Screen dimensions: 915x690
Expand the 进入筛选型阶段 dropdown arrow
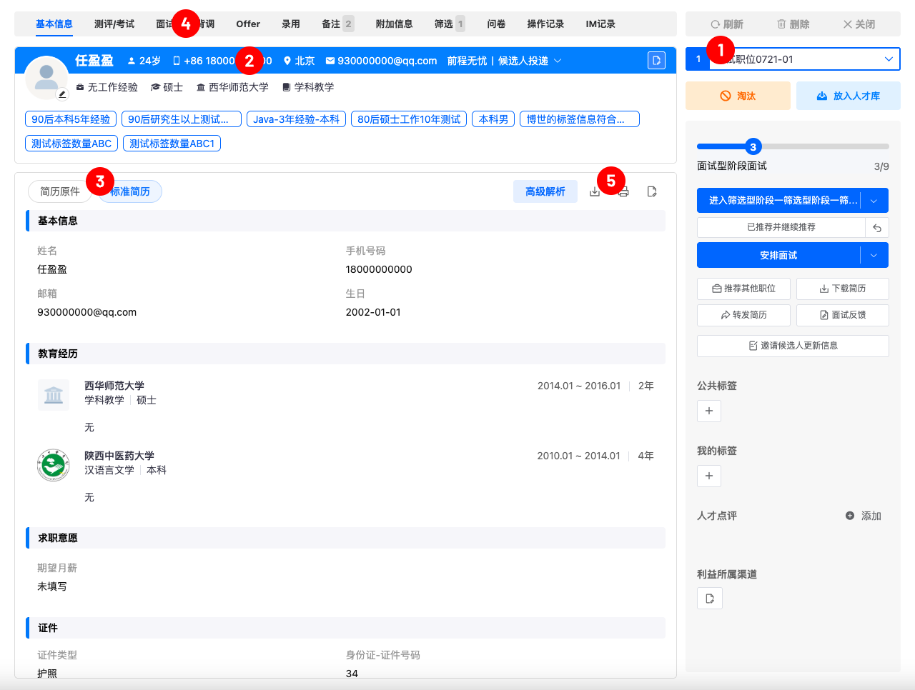pos(874,201)
